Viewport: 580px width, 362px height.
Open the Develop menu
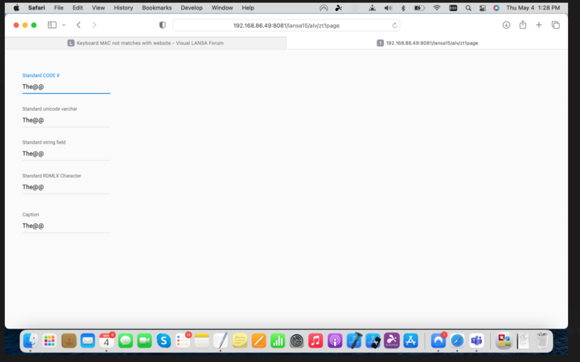191,7
